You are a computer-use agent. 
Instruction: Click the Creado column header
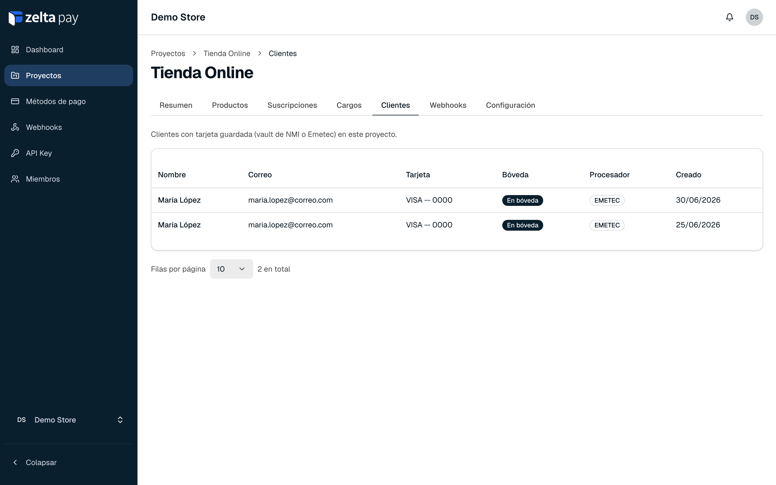pos(688,175)
